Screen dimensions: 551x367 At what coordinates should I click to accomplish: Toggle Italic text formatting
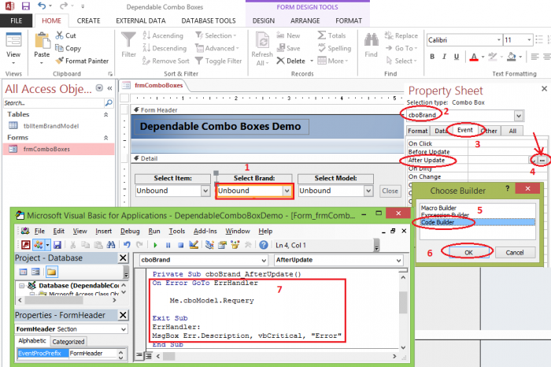[x=444, y=57]
